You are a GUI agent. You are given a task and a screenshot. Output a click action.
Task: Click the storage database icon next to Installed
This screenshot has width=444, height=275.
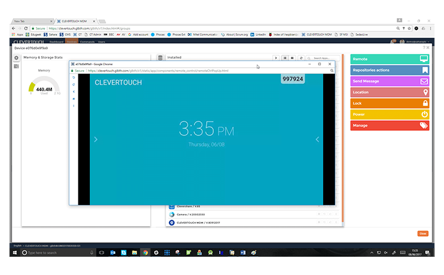[x=160, y=58]
